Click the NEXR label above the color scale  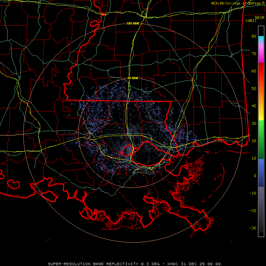pos(260,18)
